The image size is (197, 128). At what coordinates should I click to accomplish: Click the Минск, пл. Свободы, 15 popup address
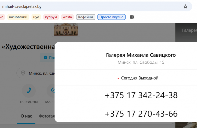141,62
